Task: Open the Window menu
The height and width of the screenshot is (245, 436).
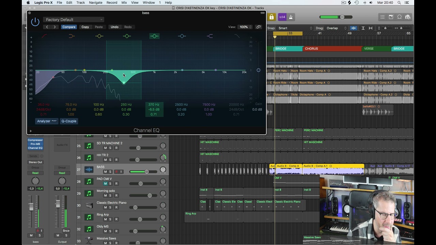Action: pos(149,3)
